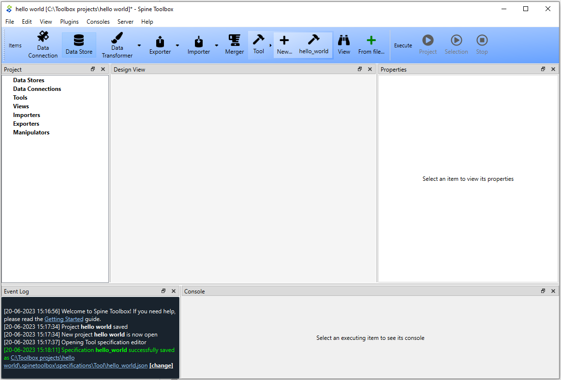Open the Plugins menu
The height and width of the screenshot is (380, 561).
click(x=70, y=21)
